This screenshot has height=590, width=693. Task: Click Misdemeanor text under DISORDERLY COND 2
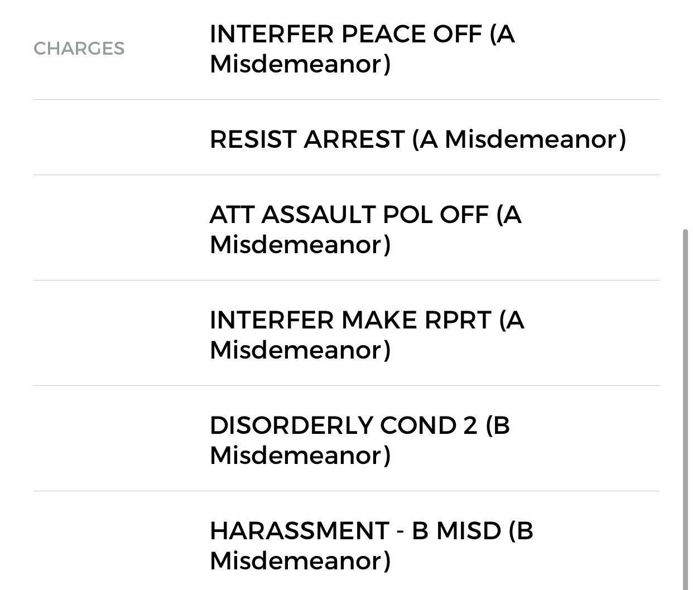click(300, 456)
